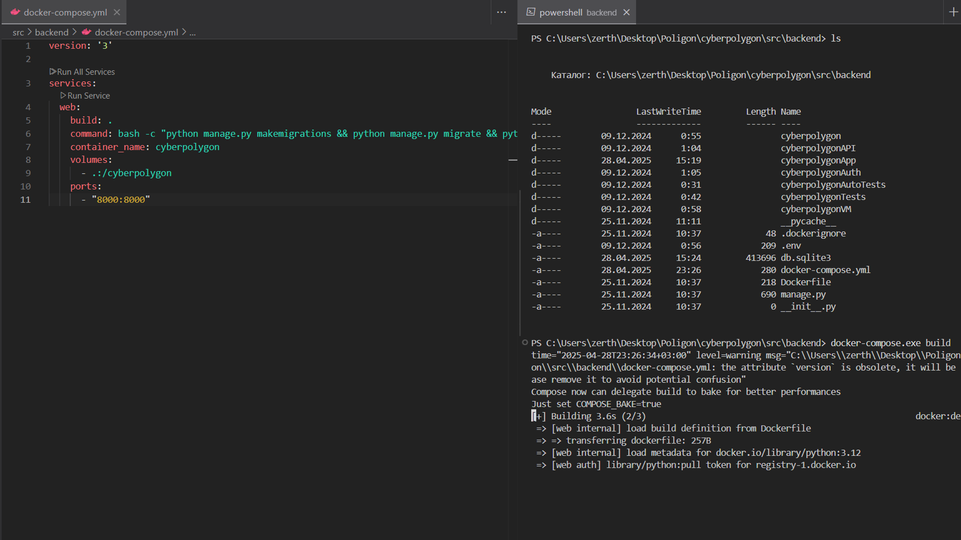Place cursor on the version: '3' line
Screen dimensions: 961x540
(80, 45)
